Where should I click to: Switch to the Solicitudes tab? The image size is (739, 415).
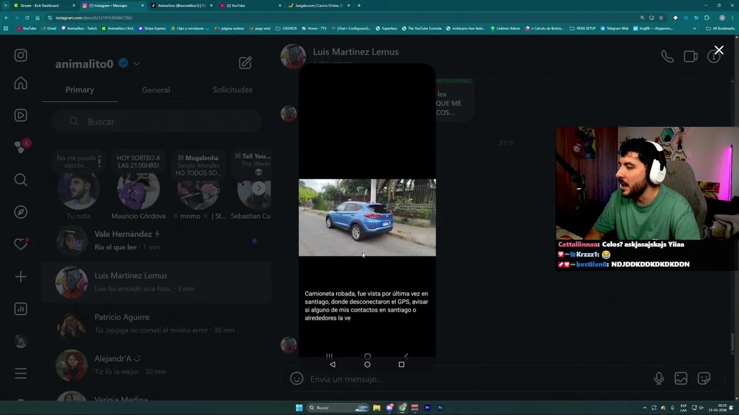coord(232,90)
